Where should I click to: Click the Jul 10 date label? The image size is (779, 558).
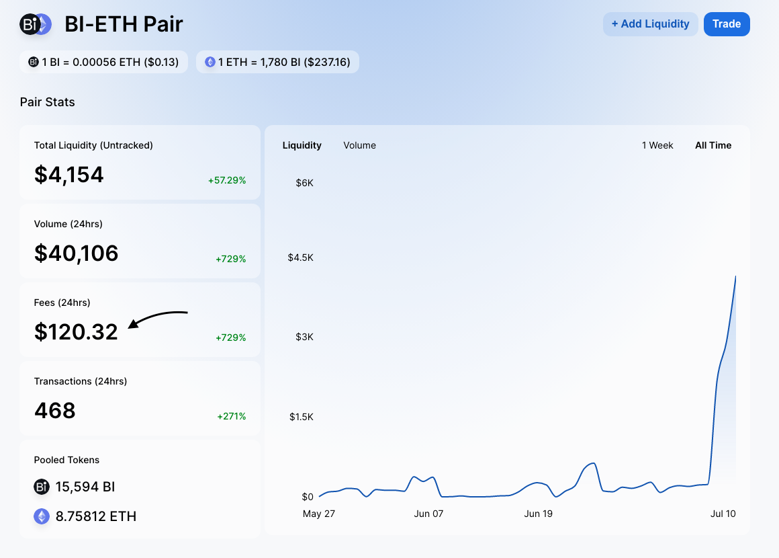pyautogui.click(x=723, y=513)
